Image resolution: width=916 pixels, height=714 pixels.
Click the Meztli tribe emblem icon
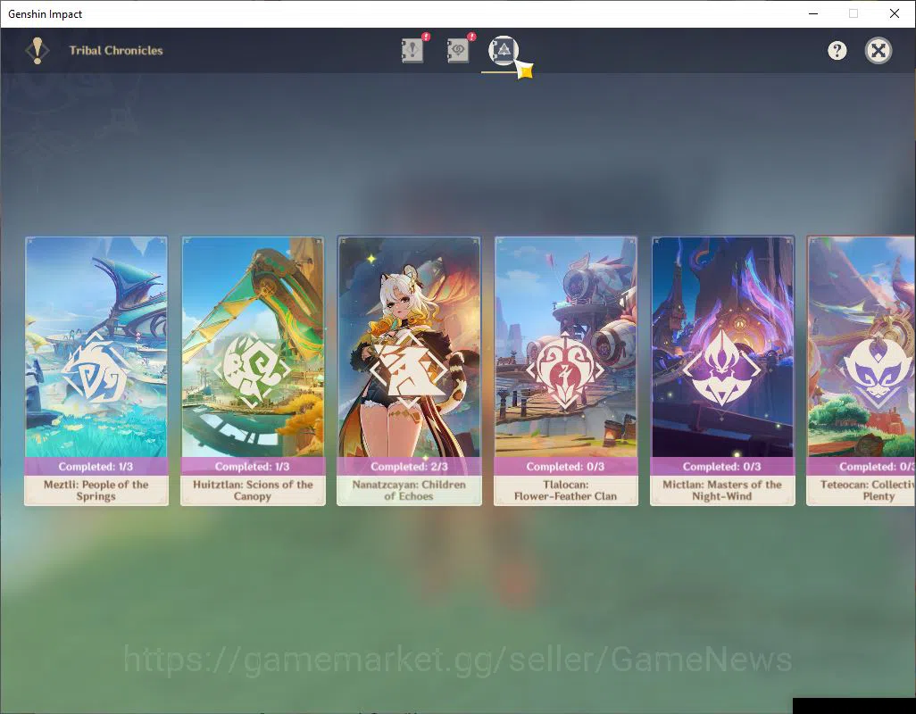point(96,370)
